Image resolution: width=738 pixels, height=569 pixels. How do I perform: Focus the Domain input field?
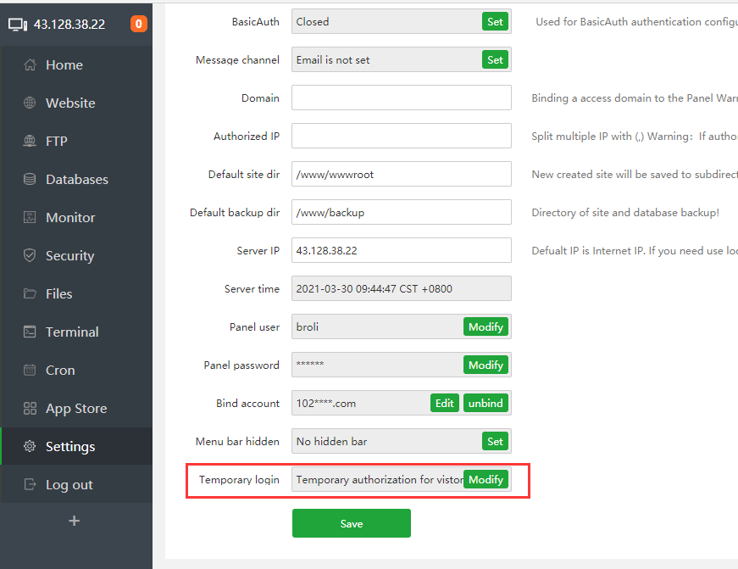pos(401,98)
